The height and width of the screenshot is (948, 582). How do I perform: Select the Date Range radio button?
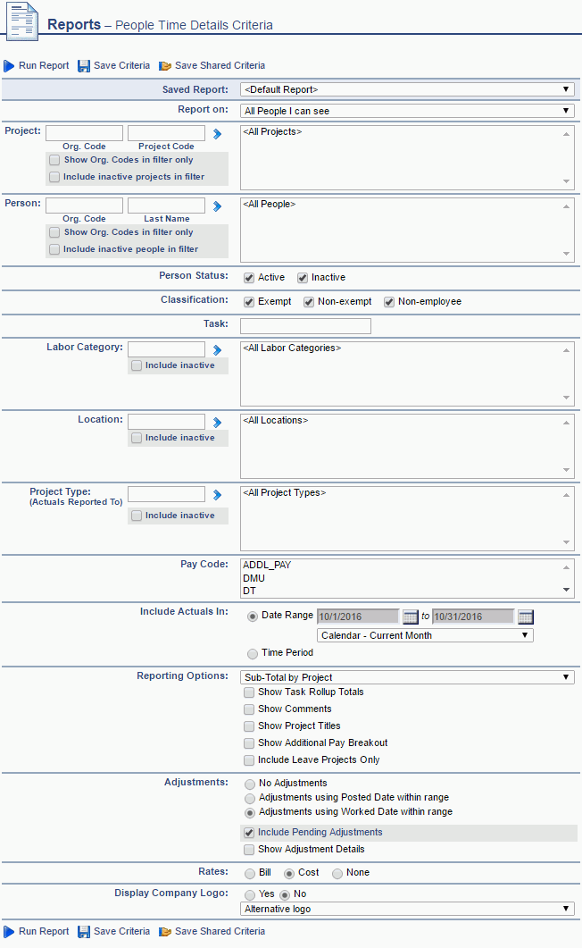[253, 617]
